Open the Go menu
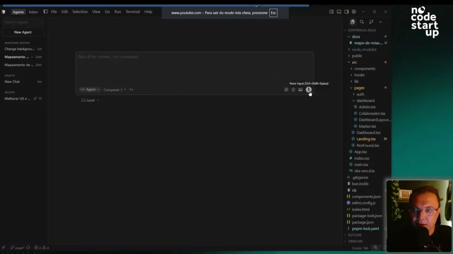453x254 pixels. point(107,12)
